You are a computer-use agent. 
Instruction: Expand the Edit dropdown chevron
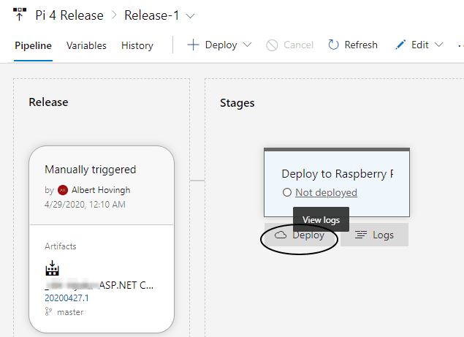pos(439,45)
